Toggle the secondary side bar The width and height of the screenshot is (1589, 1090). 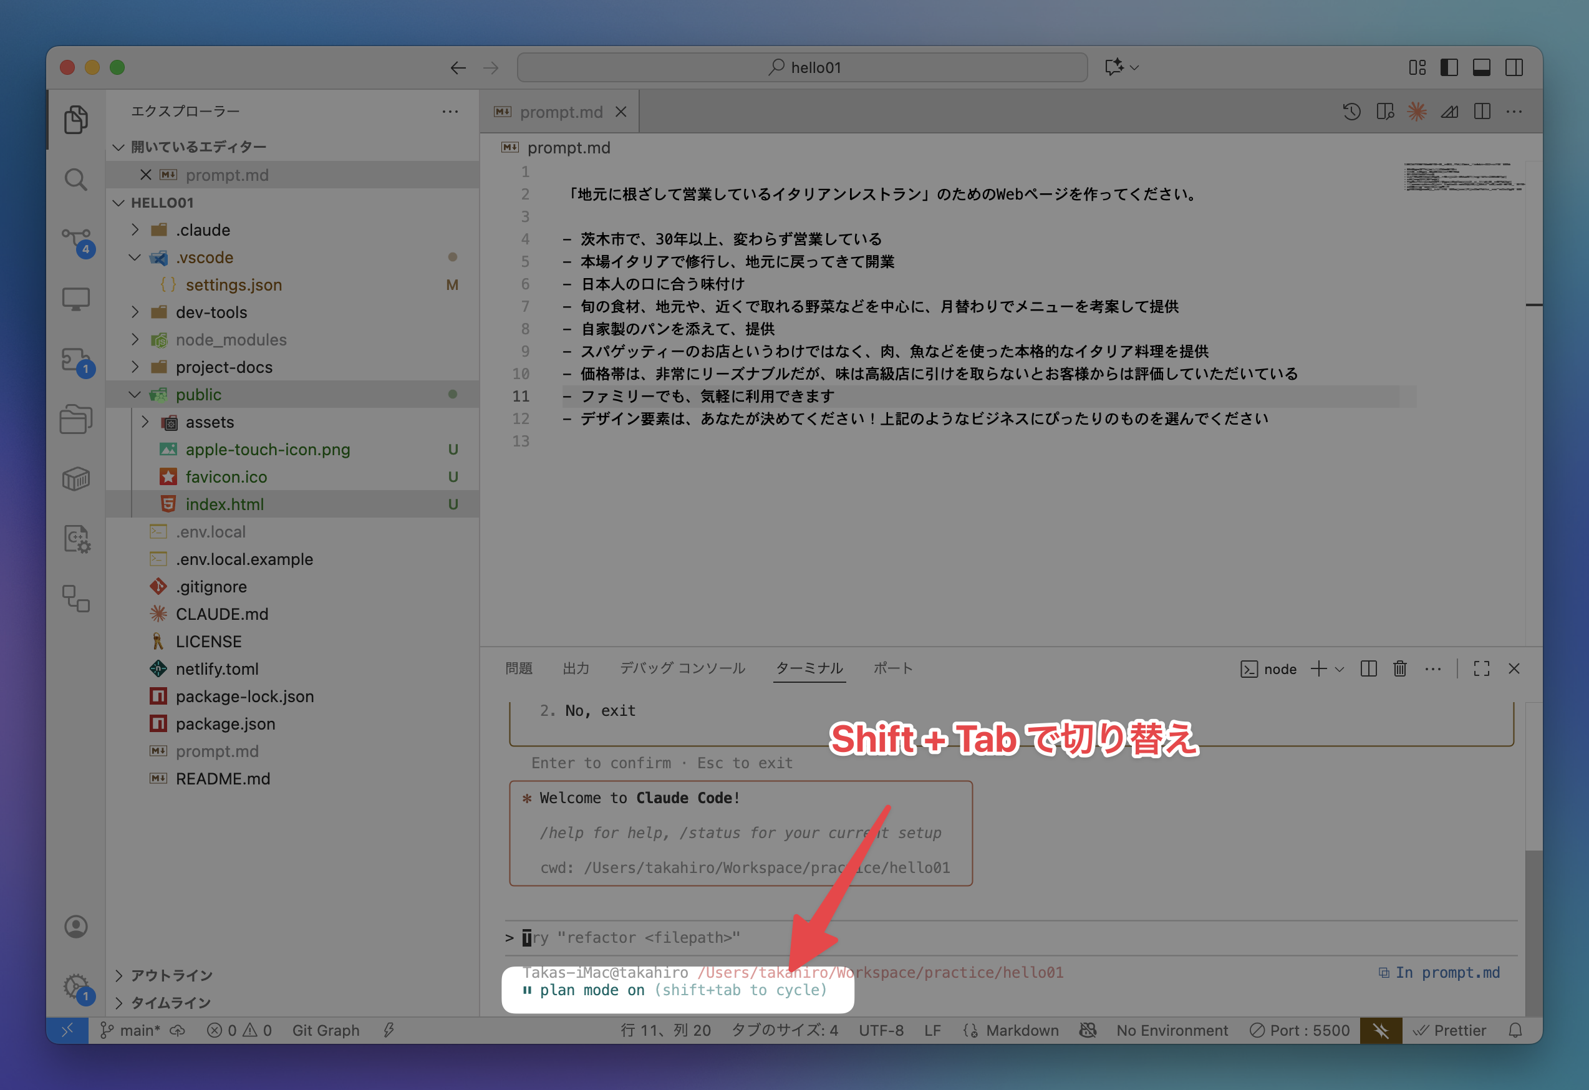pyautogui.click(x=1514, y=67)
